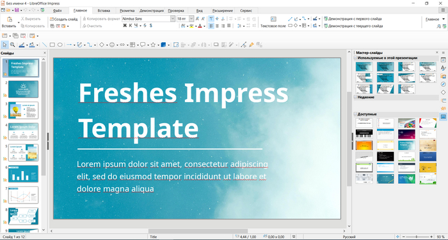Open the highlight color dropdown arrow
Viewport: 448px width, 240px height.
tap(196, 26)
